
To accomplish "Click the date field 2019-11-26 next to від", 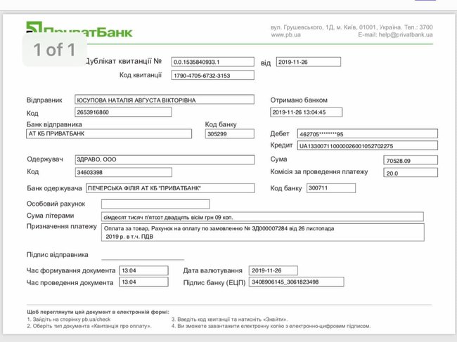I will pyautogui.click(x=309, y=62).
